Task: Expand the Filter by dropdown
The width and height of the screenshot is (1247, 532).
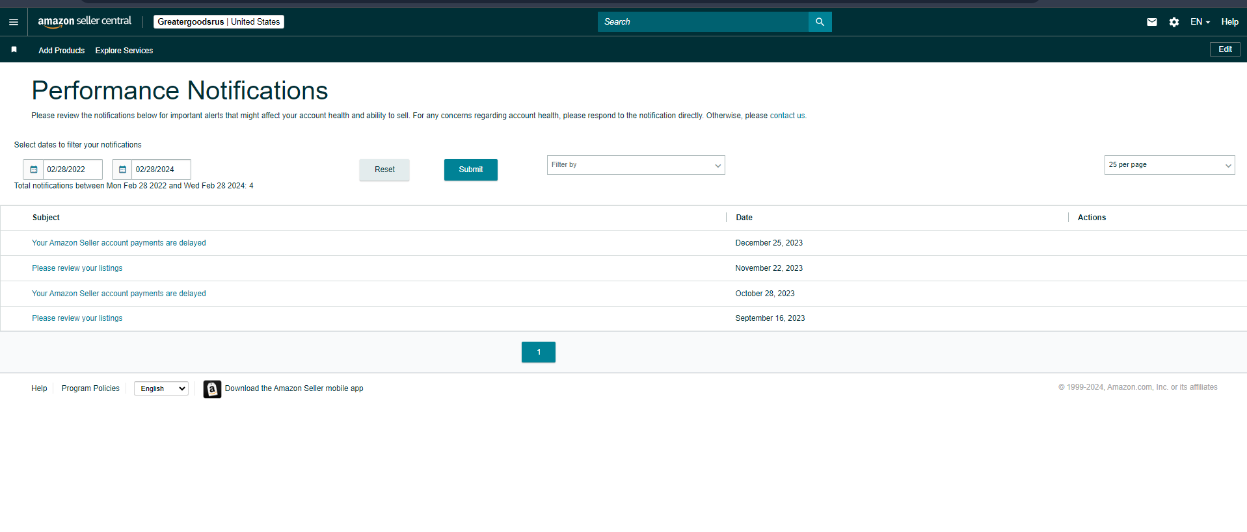Action: coord(636,165)
